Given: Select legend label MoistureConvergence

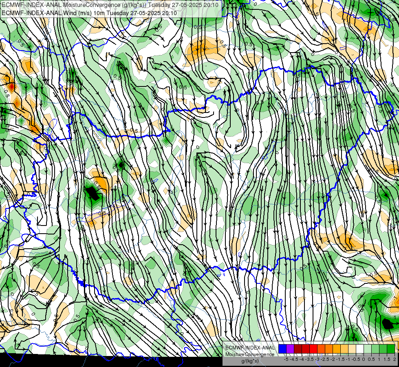Looking at the screenshot, I should click(250, 354).
